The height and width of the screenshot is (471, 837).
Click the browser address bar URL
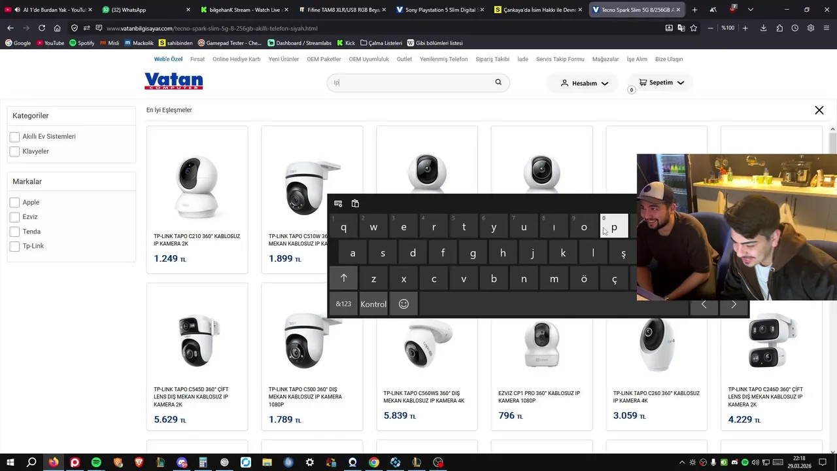[212, 28]
